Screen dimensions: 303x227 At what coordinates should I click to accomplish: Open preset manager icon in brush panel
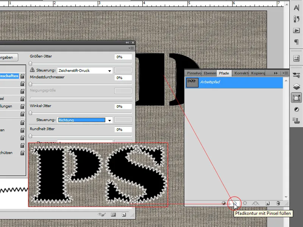[113, 215]
